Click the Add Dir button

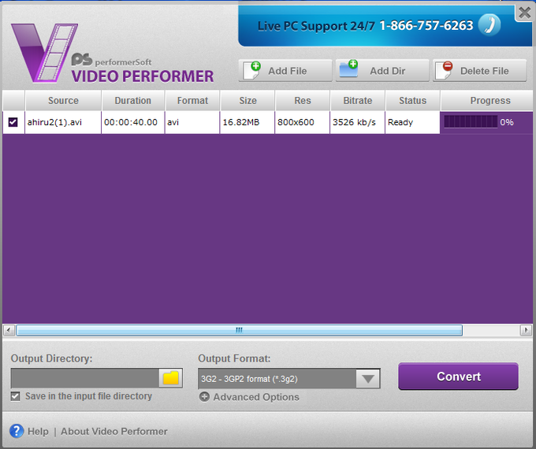pos(382,71)
